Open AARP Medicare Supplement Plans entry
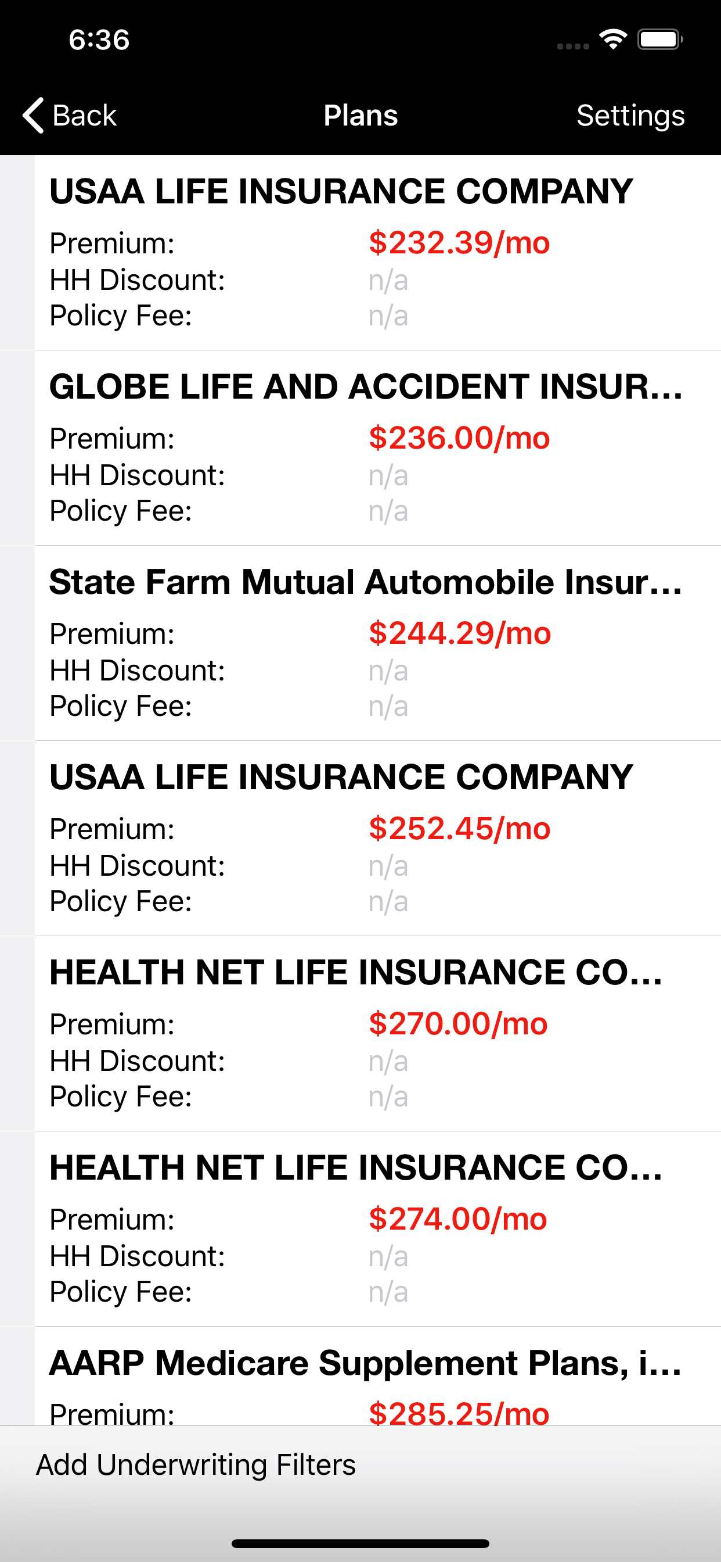The height and width of the screenshot is (1562, 721). [x=377, y=1377]
